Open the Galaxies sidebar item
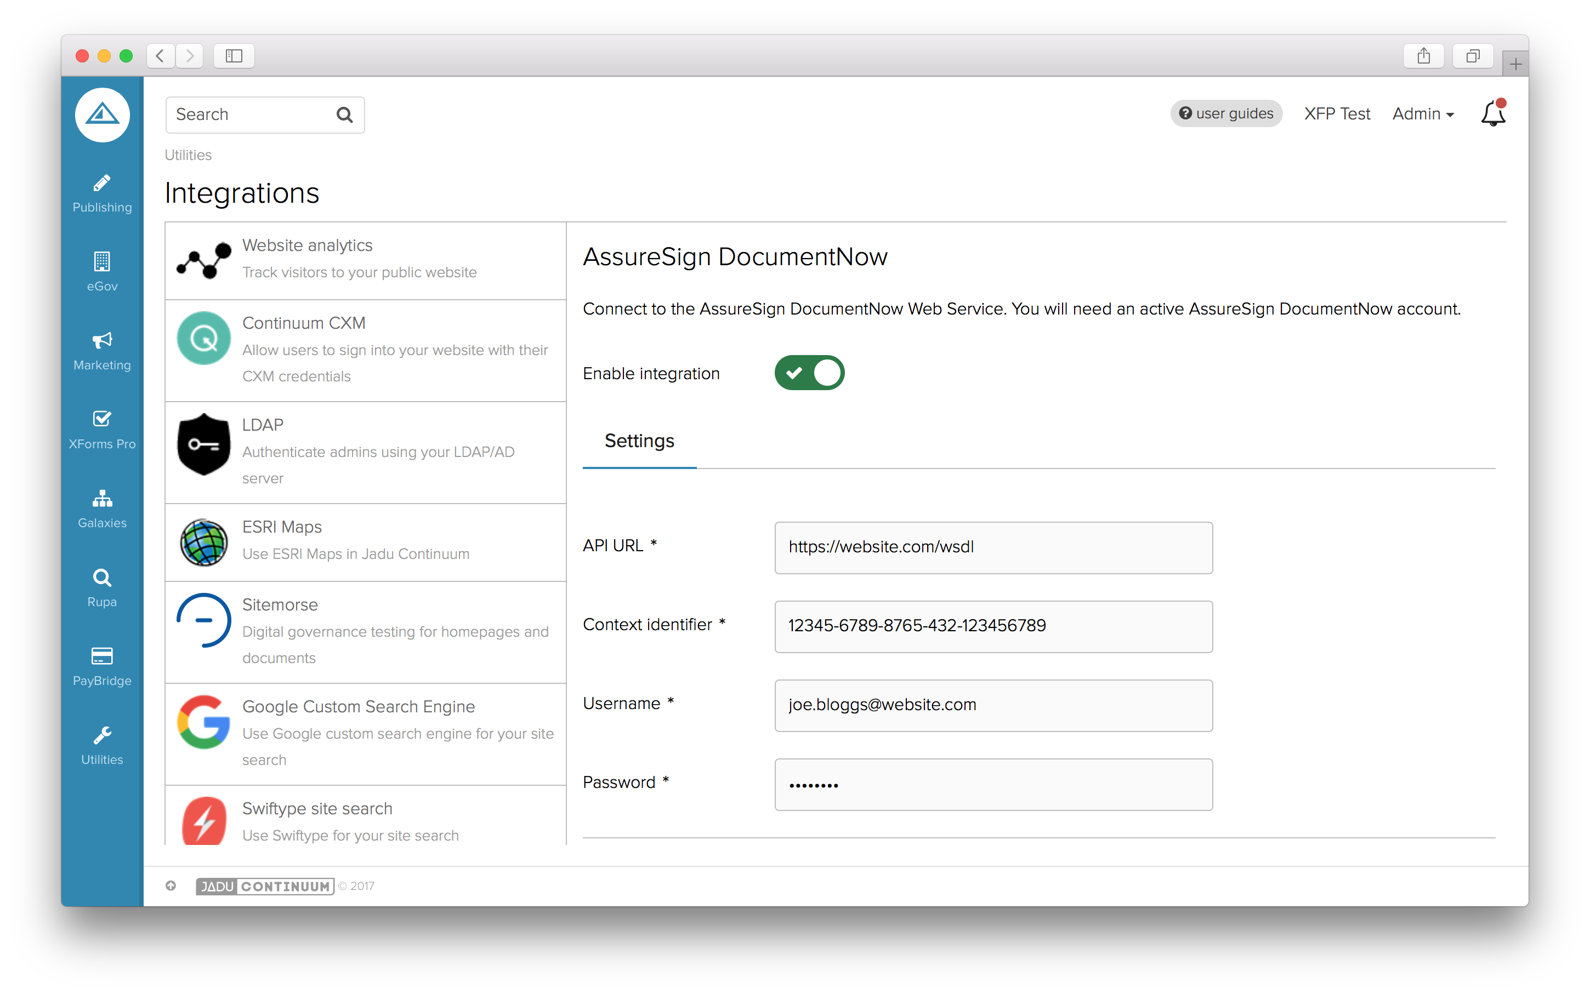Screen dimensions: 1590x994 [x=102, y=508]
